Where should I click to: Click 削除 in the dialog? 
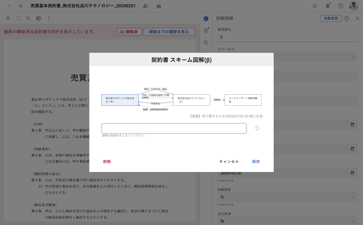(107, 161)
